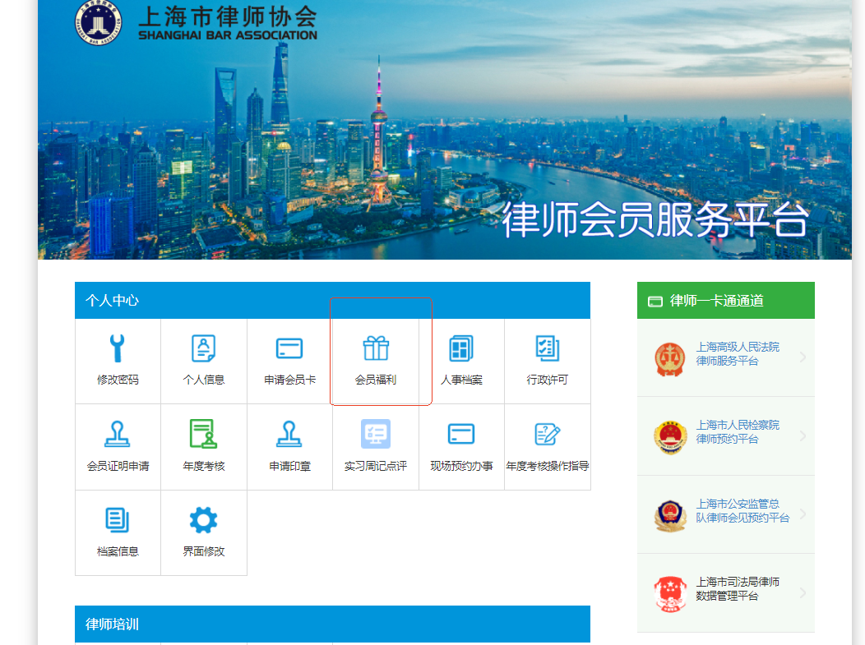
Task: Open 上海市人民检察院 律师预约平台 link
Action: pos(738,432)
